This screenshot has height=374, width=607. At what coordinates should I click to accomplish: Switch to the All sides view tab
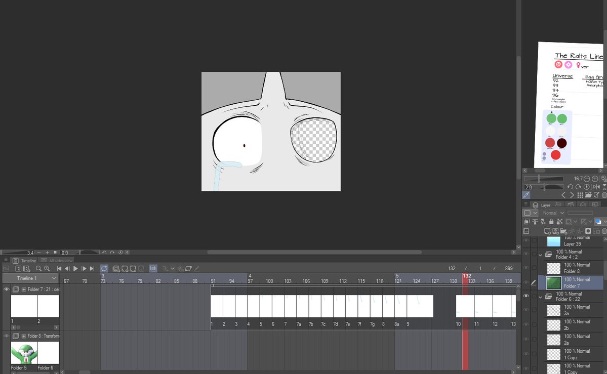click(x=57, y=261)
